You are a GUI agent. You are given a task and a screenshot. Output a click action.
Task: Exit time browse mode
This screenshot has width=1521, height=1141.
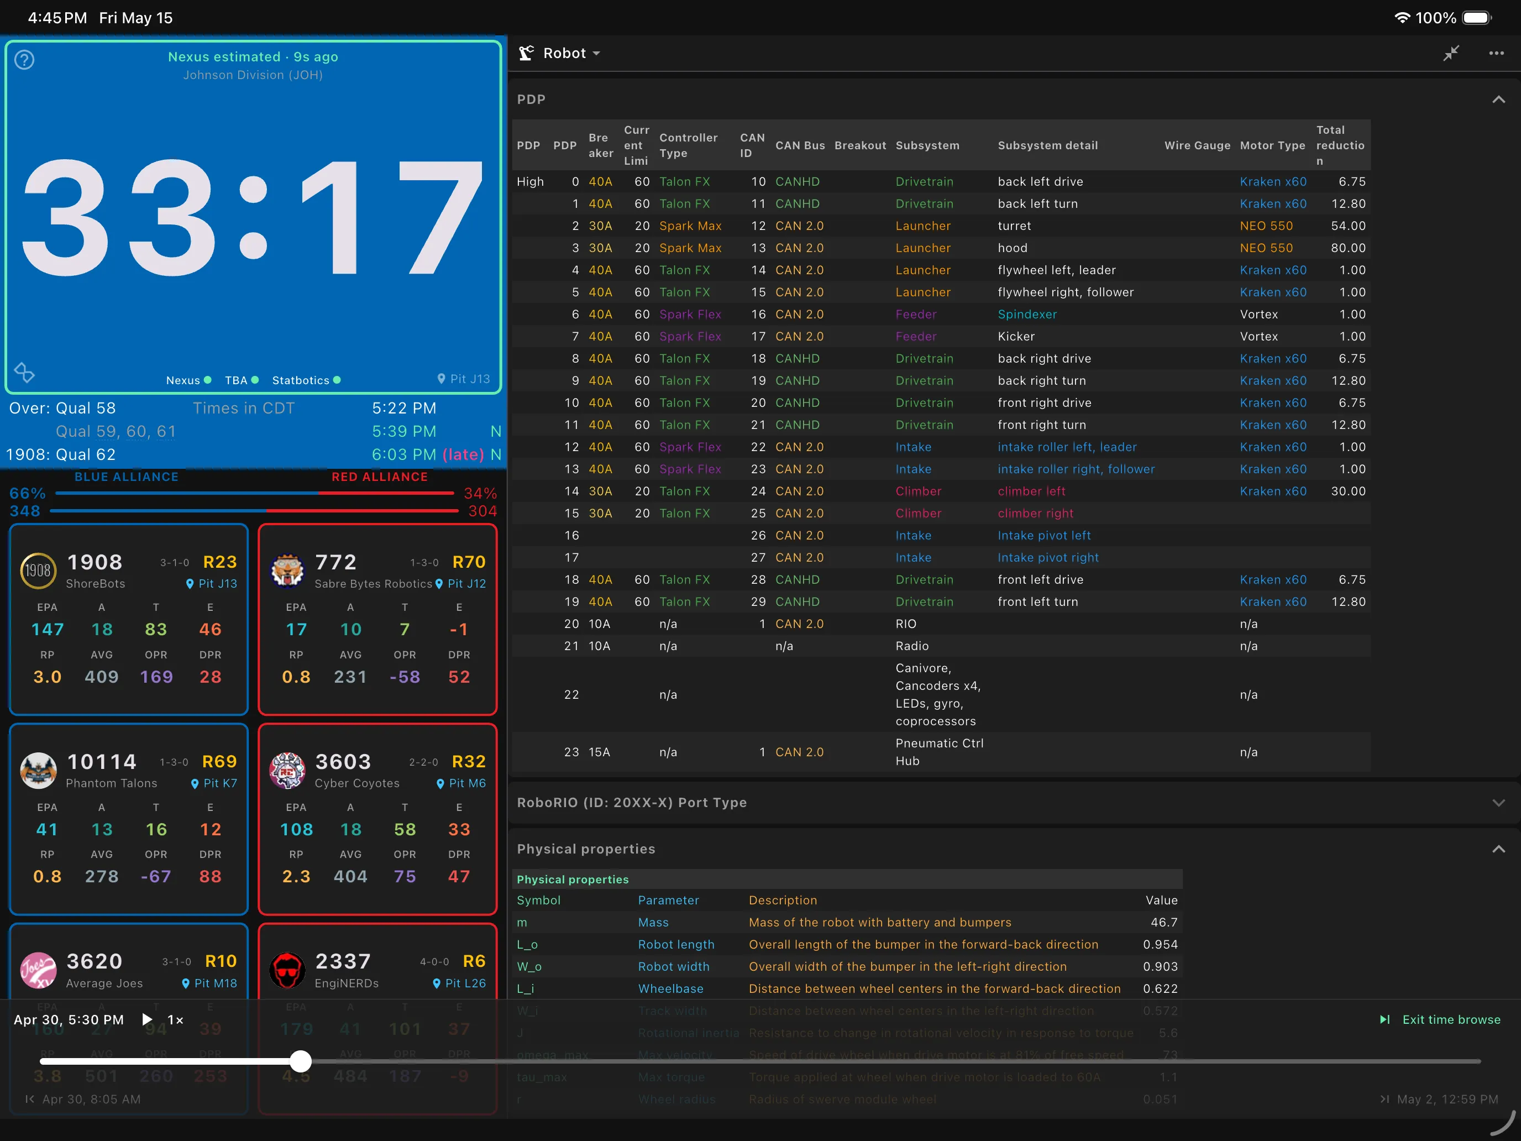pyautogui.click(x=1439, y=1019)
